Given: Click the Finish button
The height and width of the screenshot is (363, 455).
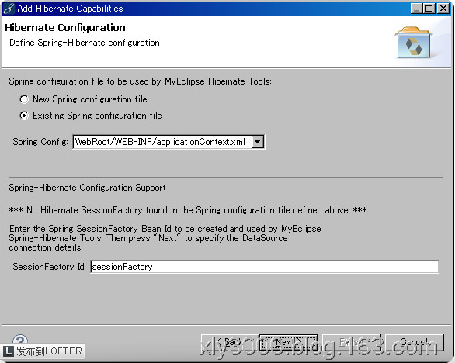Looking at the screenshot, I should pos(352,343).
